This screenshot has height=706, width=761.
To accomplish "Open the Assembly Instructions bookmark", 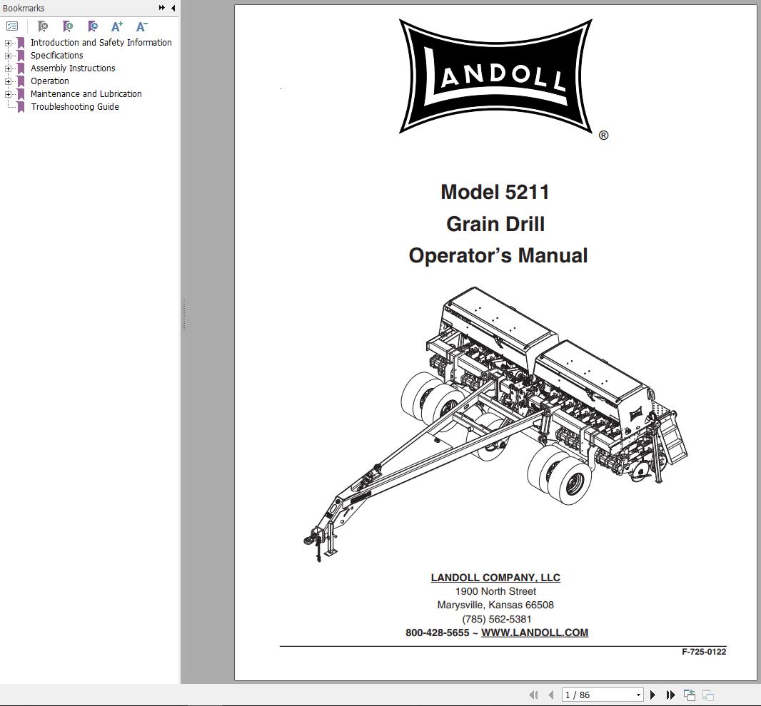I will click(7, 68).
